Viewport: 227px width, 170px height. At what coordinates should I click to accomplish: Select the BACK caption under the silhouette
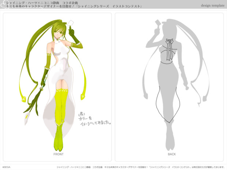click(171, 154)
